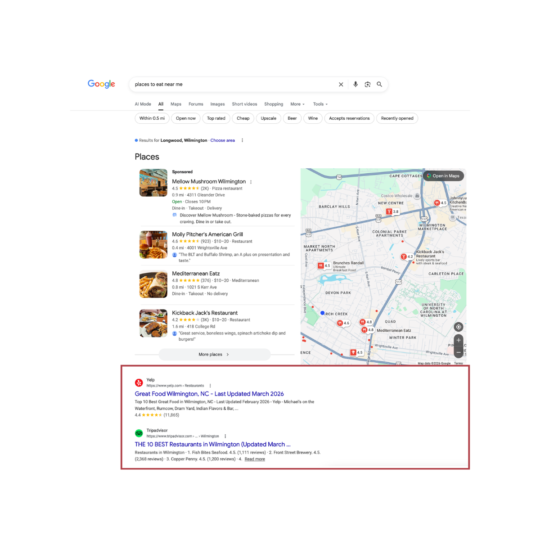Zoom in on the map
540x540 pixels.
pyautogui.click(x=458, y=340)
